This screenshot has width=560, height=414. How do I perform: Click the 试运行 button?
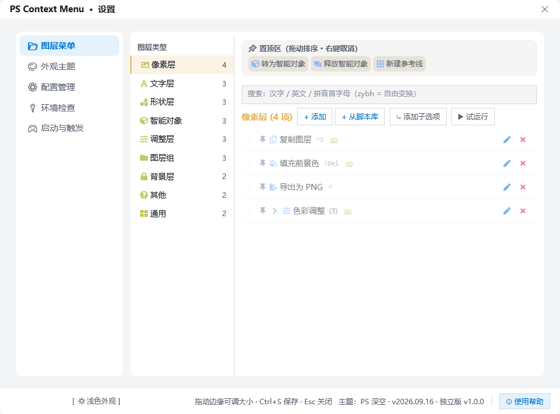(473, 117)
